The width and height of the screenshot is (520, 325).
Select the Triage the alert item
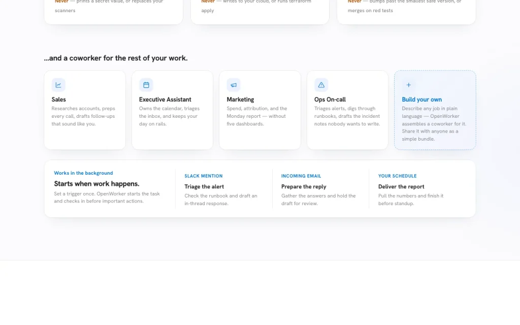204,187
